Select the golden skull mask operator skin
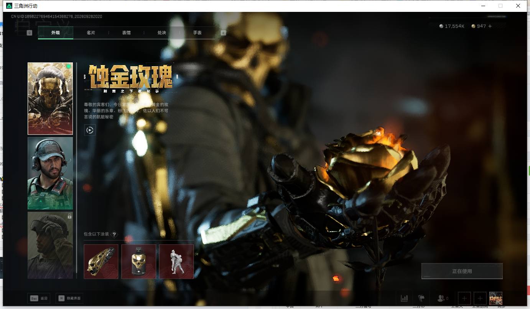 pos(50,98)
